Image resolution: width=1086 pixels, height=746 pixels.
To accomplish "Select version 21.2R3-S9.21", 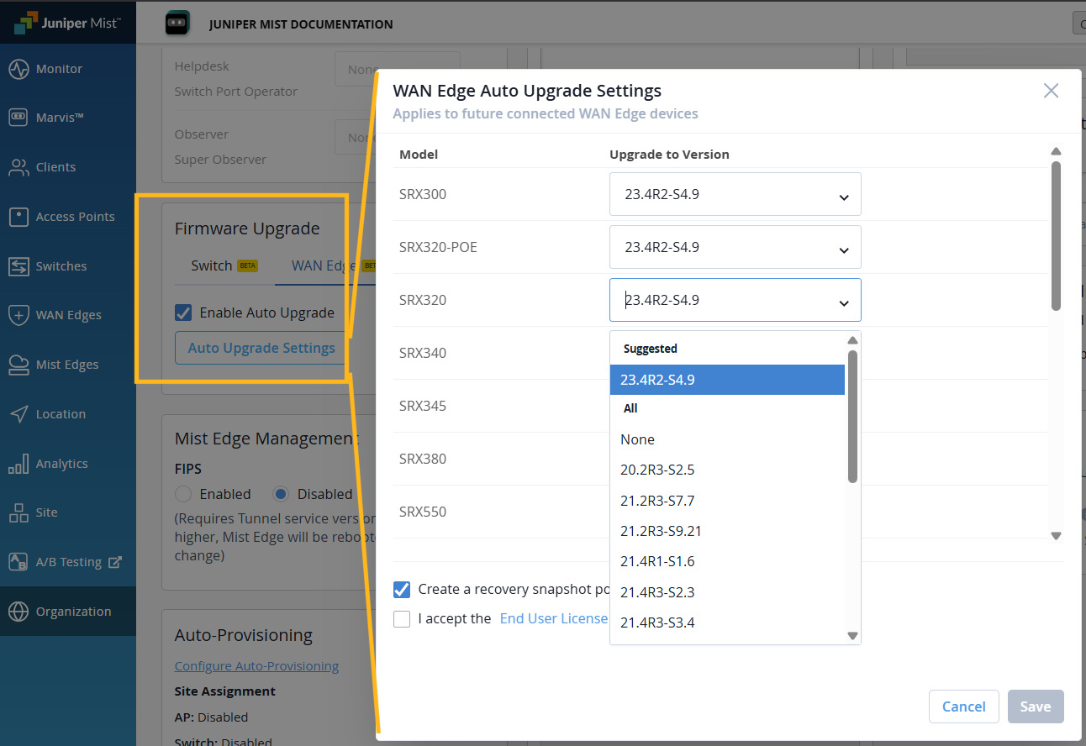I will tap(727, 531).
